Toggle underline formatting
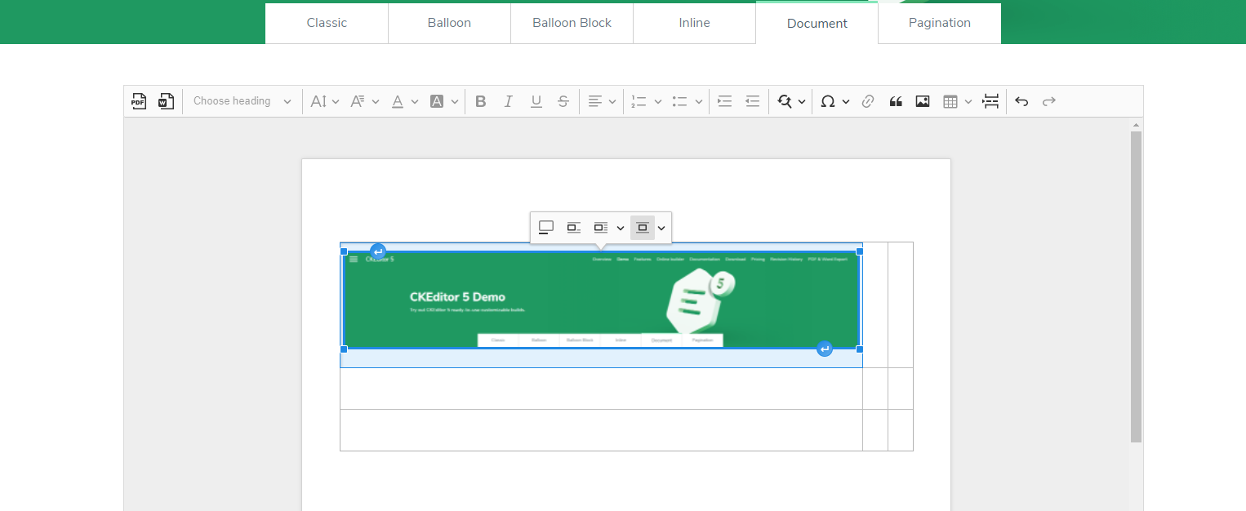The image size is (1246, 511). [x=536, y=101]
